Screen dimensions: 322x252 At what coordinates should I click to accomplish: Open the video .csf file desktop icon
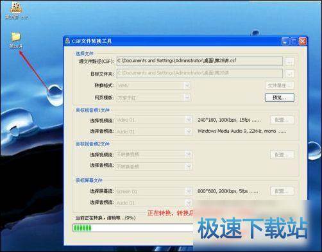16,10
